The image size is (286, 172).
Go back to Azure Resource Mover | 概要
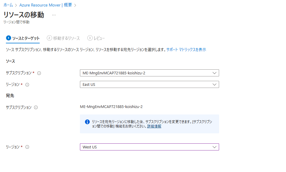[46, 5]
